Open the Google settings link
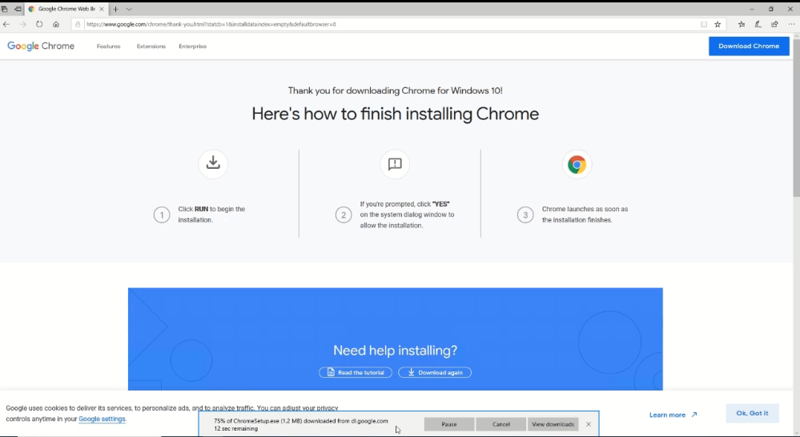 pyautogui.click(x=102, y=419)
